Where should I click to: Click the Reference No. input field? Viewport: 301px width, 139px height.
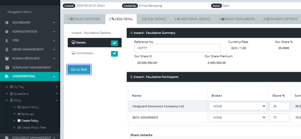[x=177, y=48]
